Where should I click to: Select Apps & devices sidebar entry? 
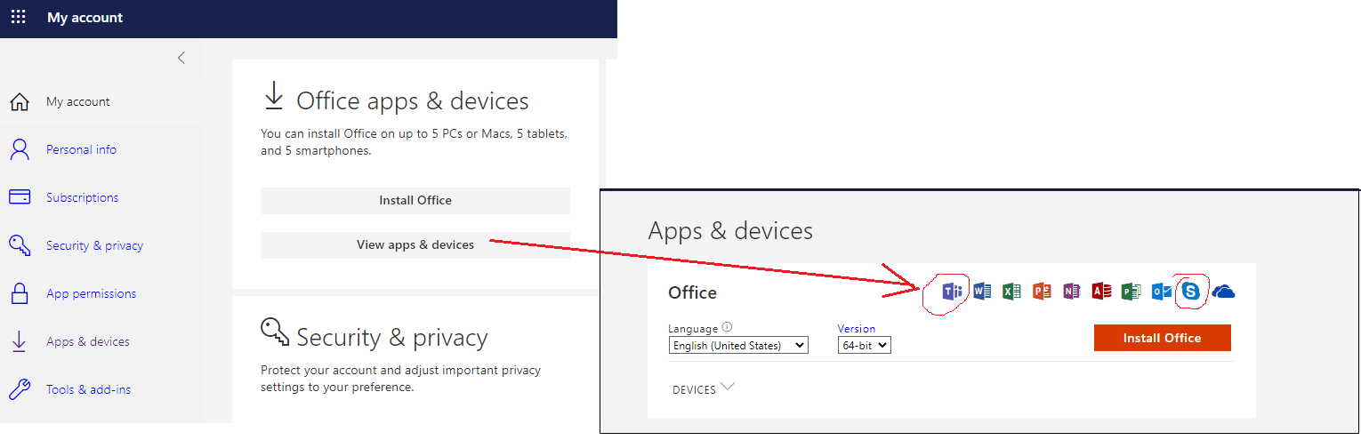coord(88,341)
